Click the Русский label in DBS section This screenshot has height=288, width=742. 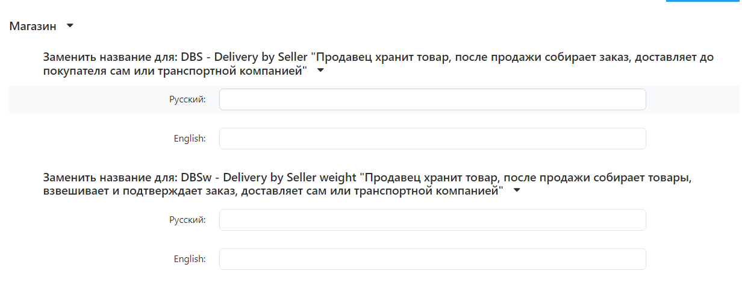click(187, 99)
